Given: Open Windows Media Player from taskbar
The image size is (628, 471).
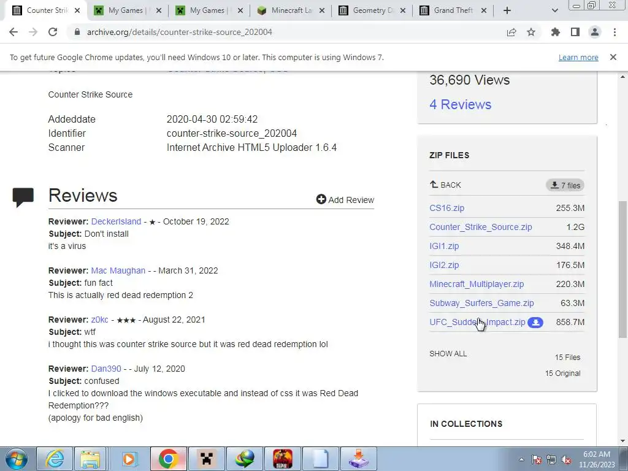Looking at the screenshot, I should point(129,459).
